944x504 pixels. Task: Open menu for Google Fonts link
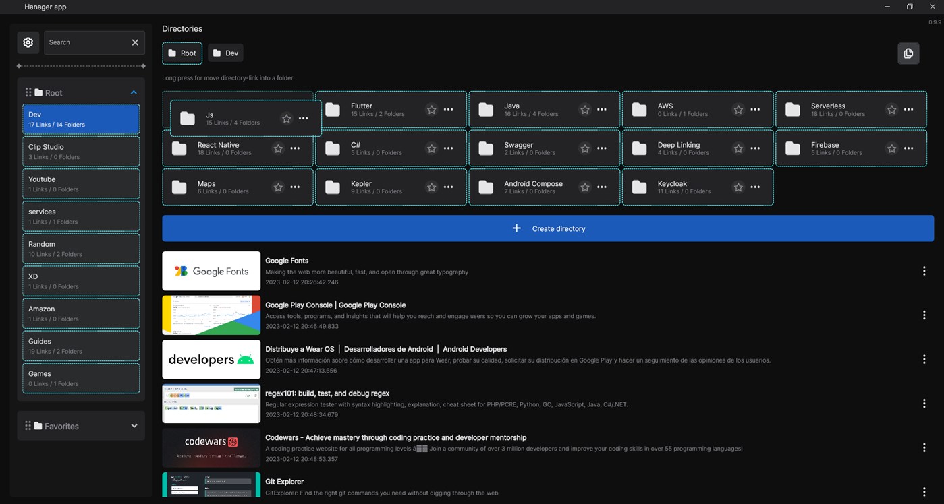point(924,271)
